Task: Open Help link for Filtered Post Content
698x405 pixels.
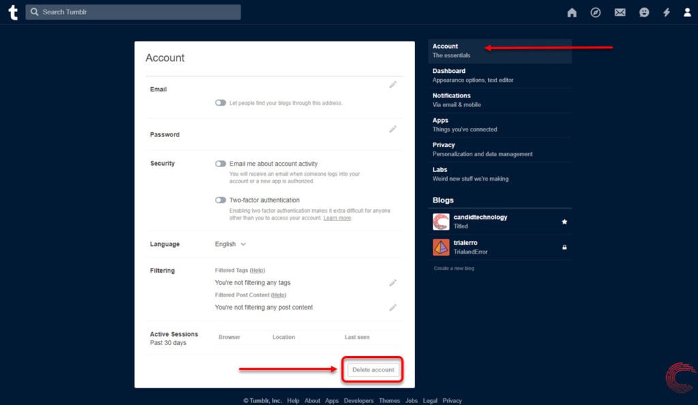Action: click(x=279, y=295)
